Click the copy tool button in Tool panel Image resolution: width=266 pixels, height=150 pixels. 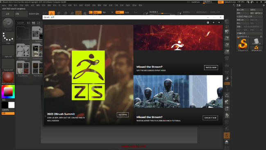click(x=243, y=20)
